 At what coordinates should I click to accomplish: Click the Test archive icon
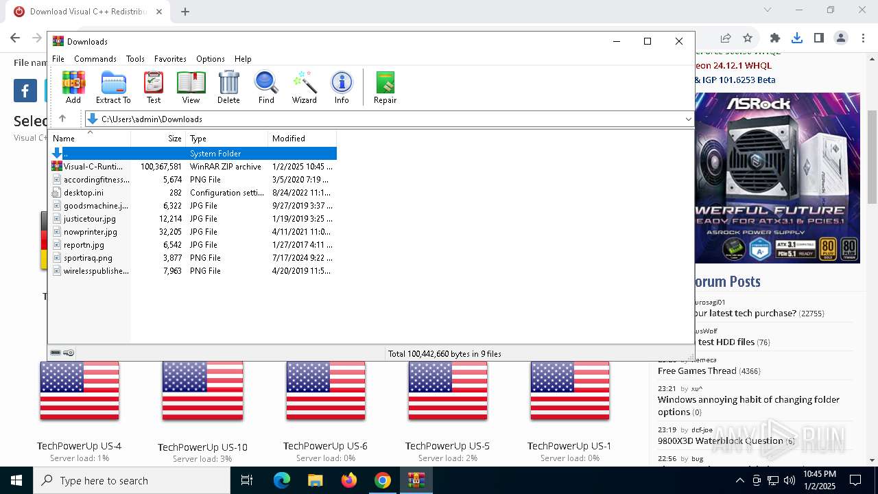[x=154, y=87]
